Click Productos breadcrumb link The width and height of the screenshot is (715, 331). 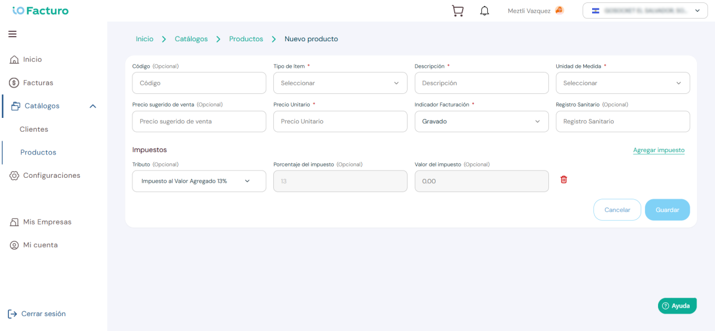pos(246,39)
